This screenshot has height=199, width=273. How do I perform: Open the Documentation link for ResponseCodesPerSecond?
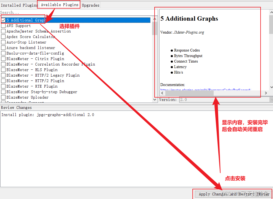[x=205, y=90]
